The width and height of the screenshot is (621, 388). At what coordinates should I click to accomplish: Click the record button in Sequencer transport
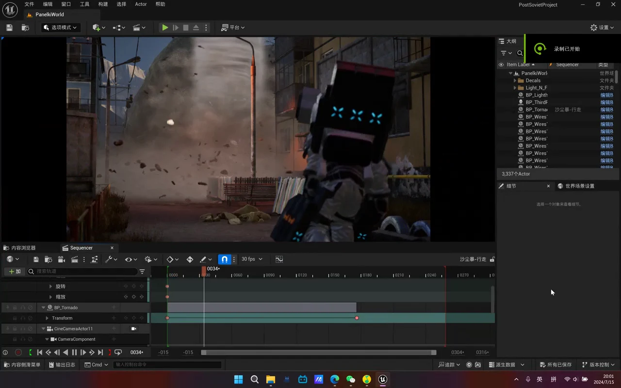tap(18, 353)
